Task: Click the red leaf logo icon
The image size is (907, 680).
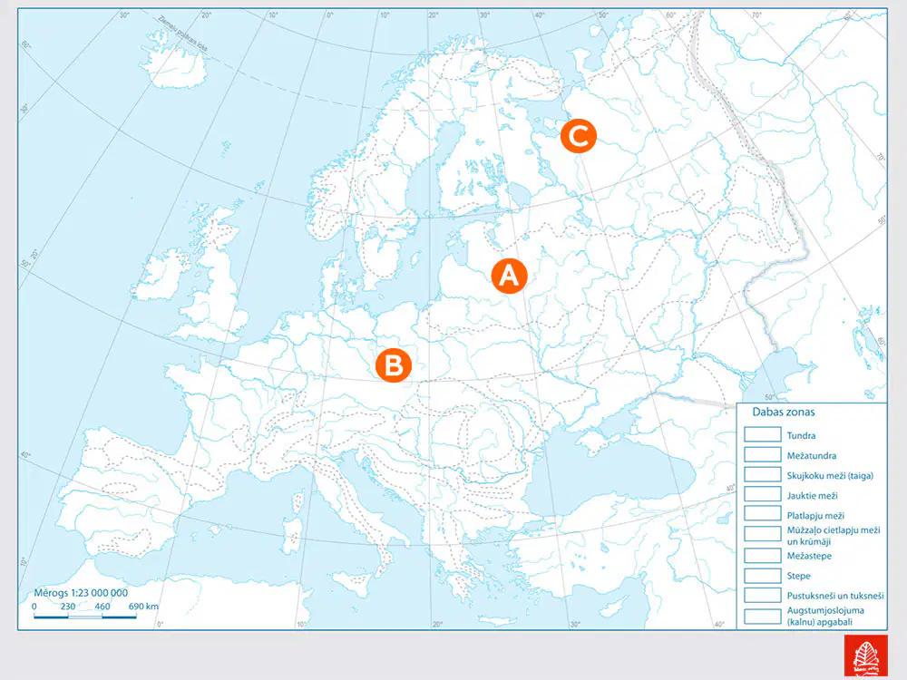Action: (x=866, y=656)
